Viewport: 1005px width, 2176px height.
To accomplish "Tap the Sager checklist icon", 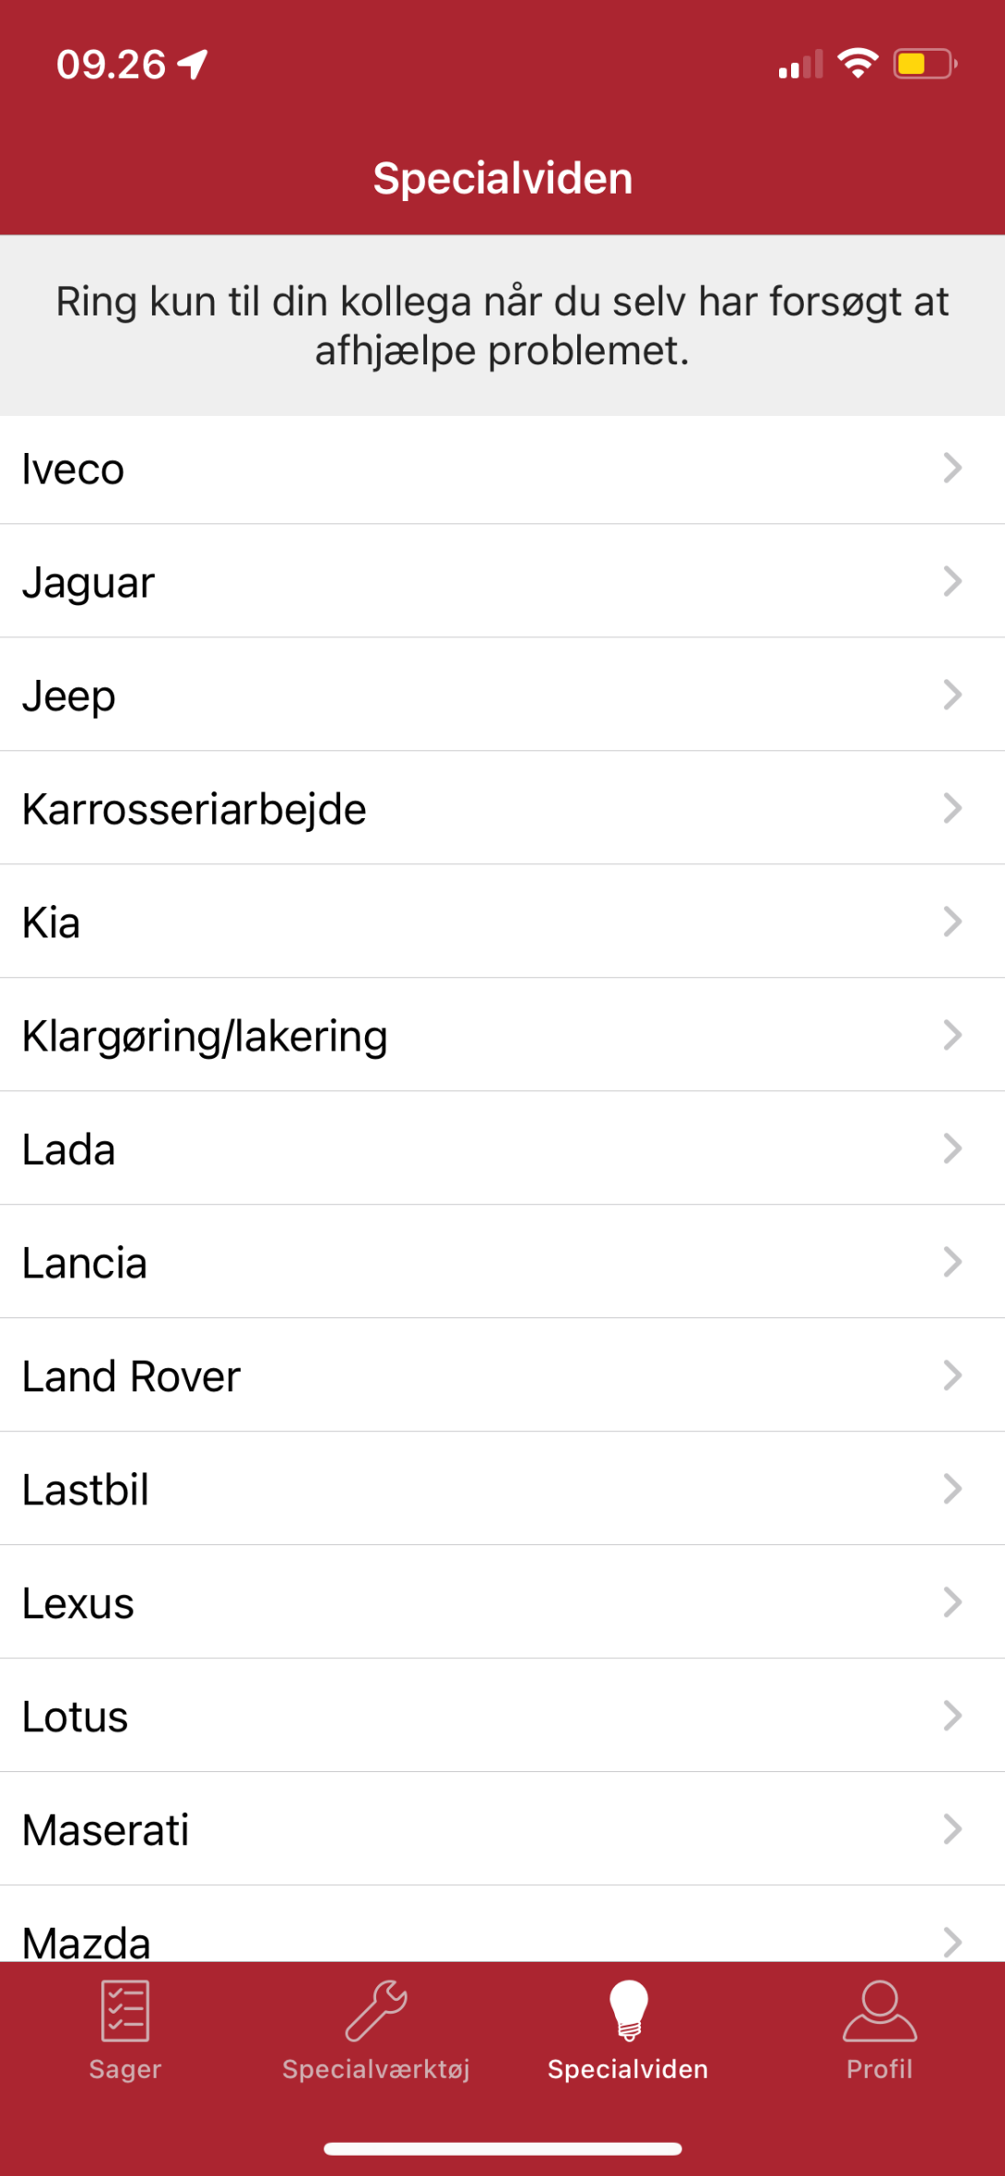I will (x=124, y=2011).
